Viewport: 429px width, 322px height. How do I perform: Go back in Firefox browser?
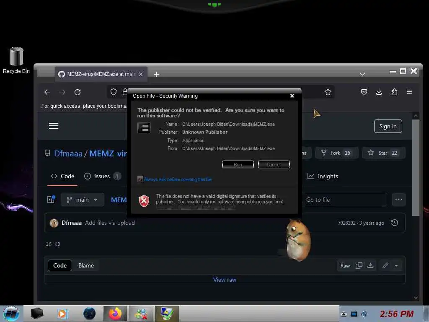(x=47, y=92)
